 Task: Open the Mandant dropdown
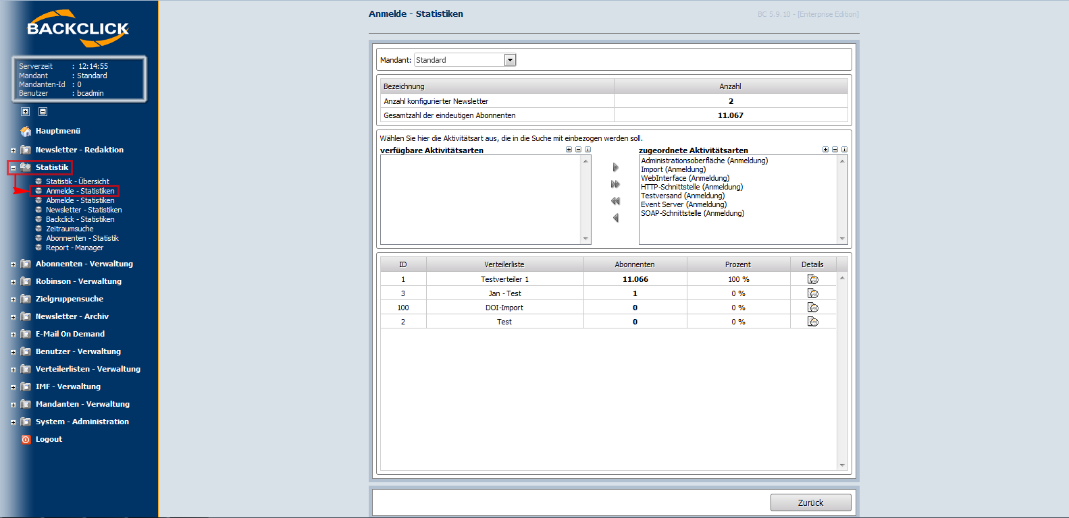tap(510, 60)
